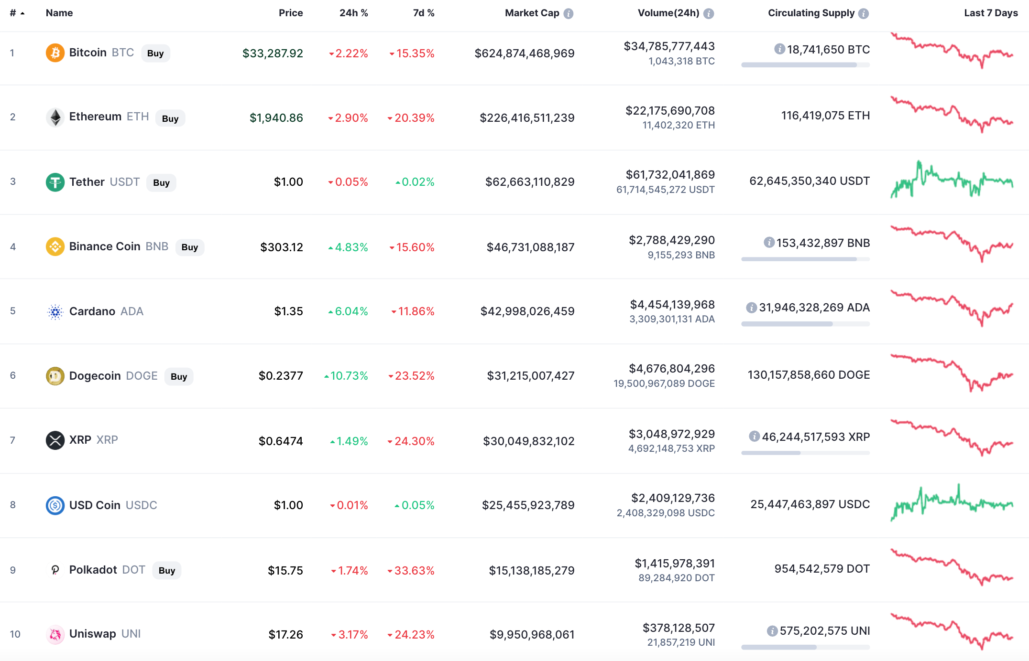Image resolution: width=1029 pixels, height=661 pixels.
Task: Click the Dogecoin logo icon
Action: 55,376
